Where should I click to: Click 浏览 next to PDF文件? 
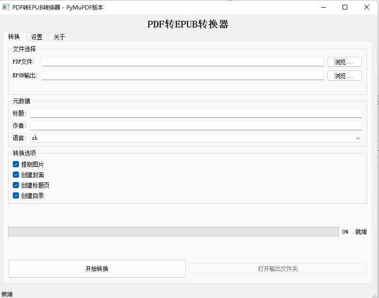(x=344, y=62)
